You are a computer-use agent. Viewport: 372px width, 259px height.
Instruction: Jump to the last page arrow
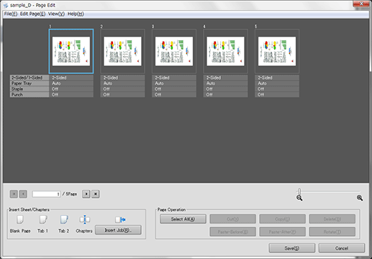pos(96,194)
